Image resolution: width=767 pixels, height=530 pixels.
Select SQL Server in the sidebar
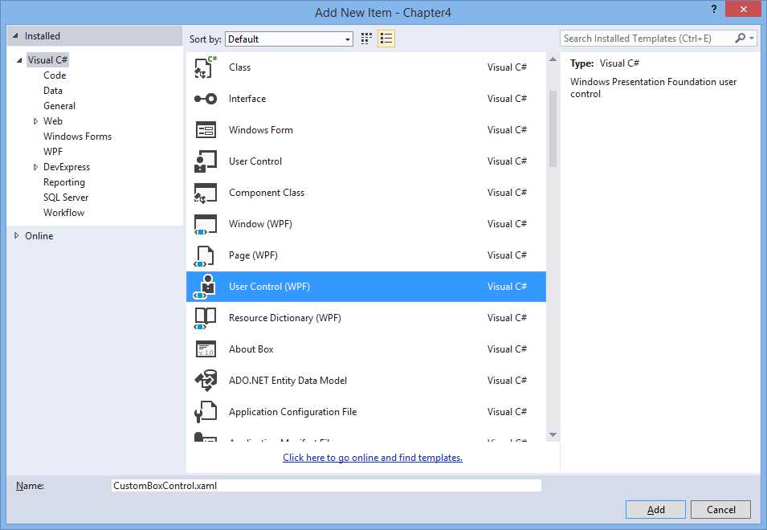[66, 197]
